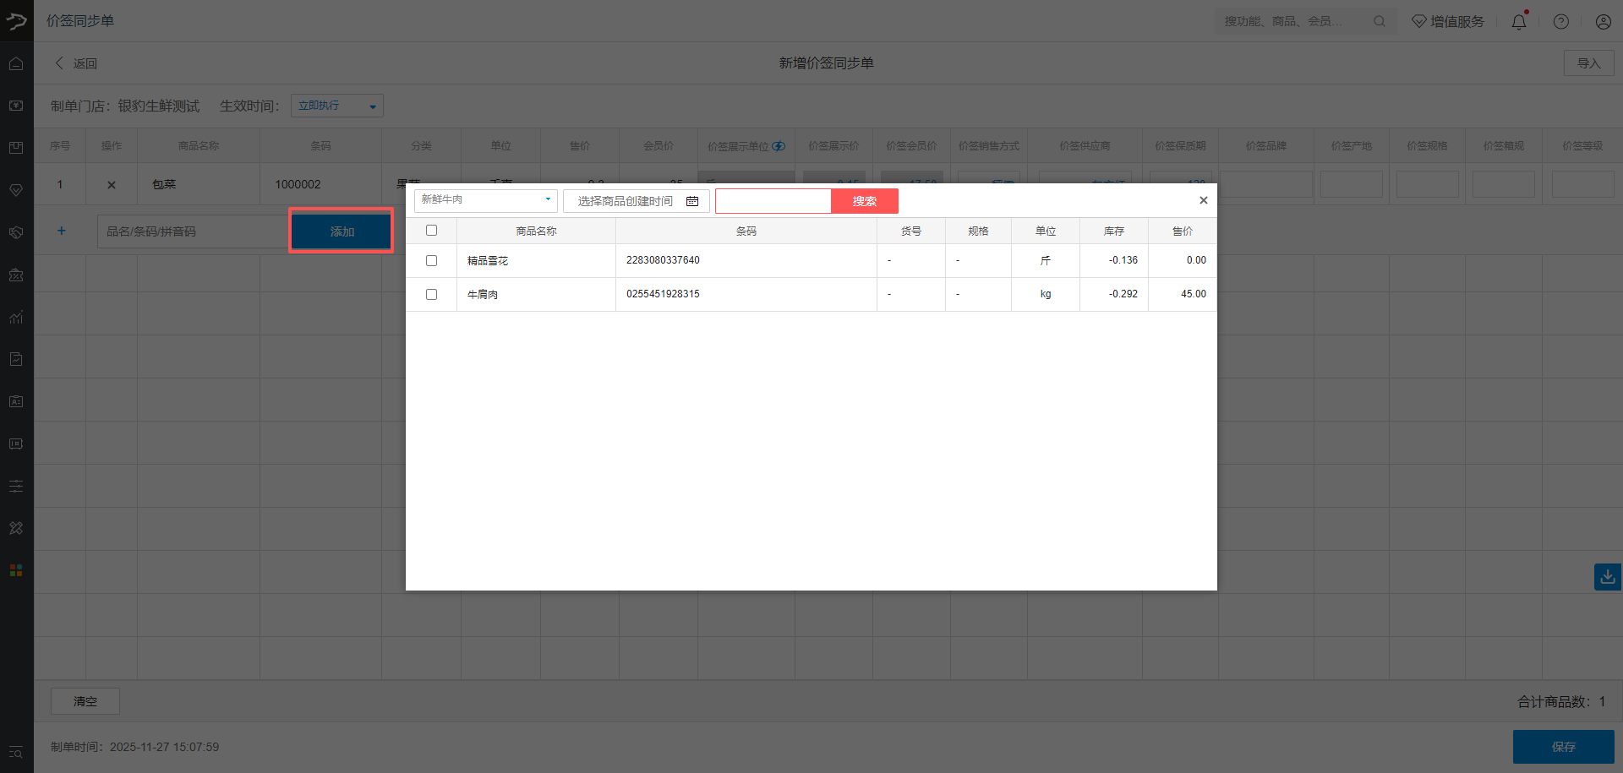Open the 立即执行 effective time dropdown
The height and width of the screenshot is (773, 1623).
(x=336, y=106)
